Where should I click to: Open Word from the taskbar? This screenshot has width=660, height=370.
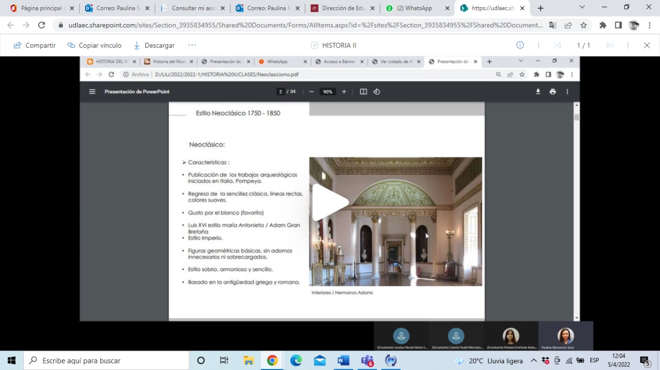(343, 361)
